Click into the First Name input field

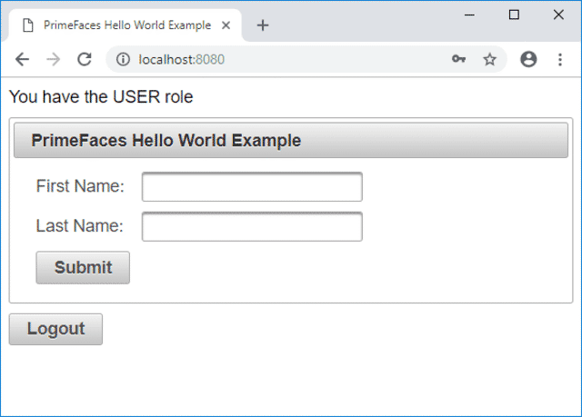pyautogui.click(x=252, y=187)
